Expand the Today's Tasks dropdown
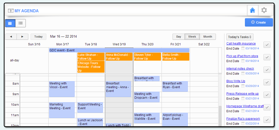Image resolution: width=279 pixels, height=130 pixels. pos(240,37)
